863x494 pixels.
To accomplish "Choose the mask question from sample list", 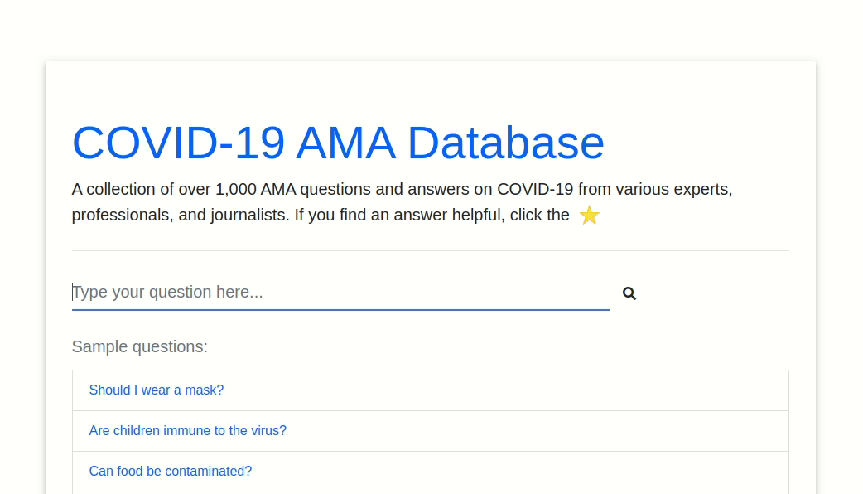I will click(156, 390).
